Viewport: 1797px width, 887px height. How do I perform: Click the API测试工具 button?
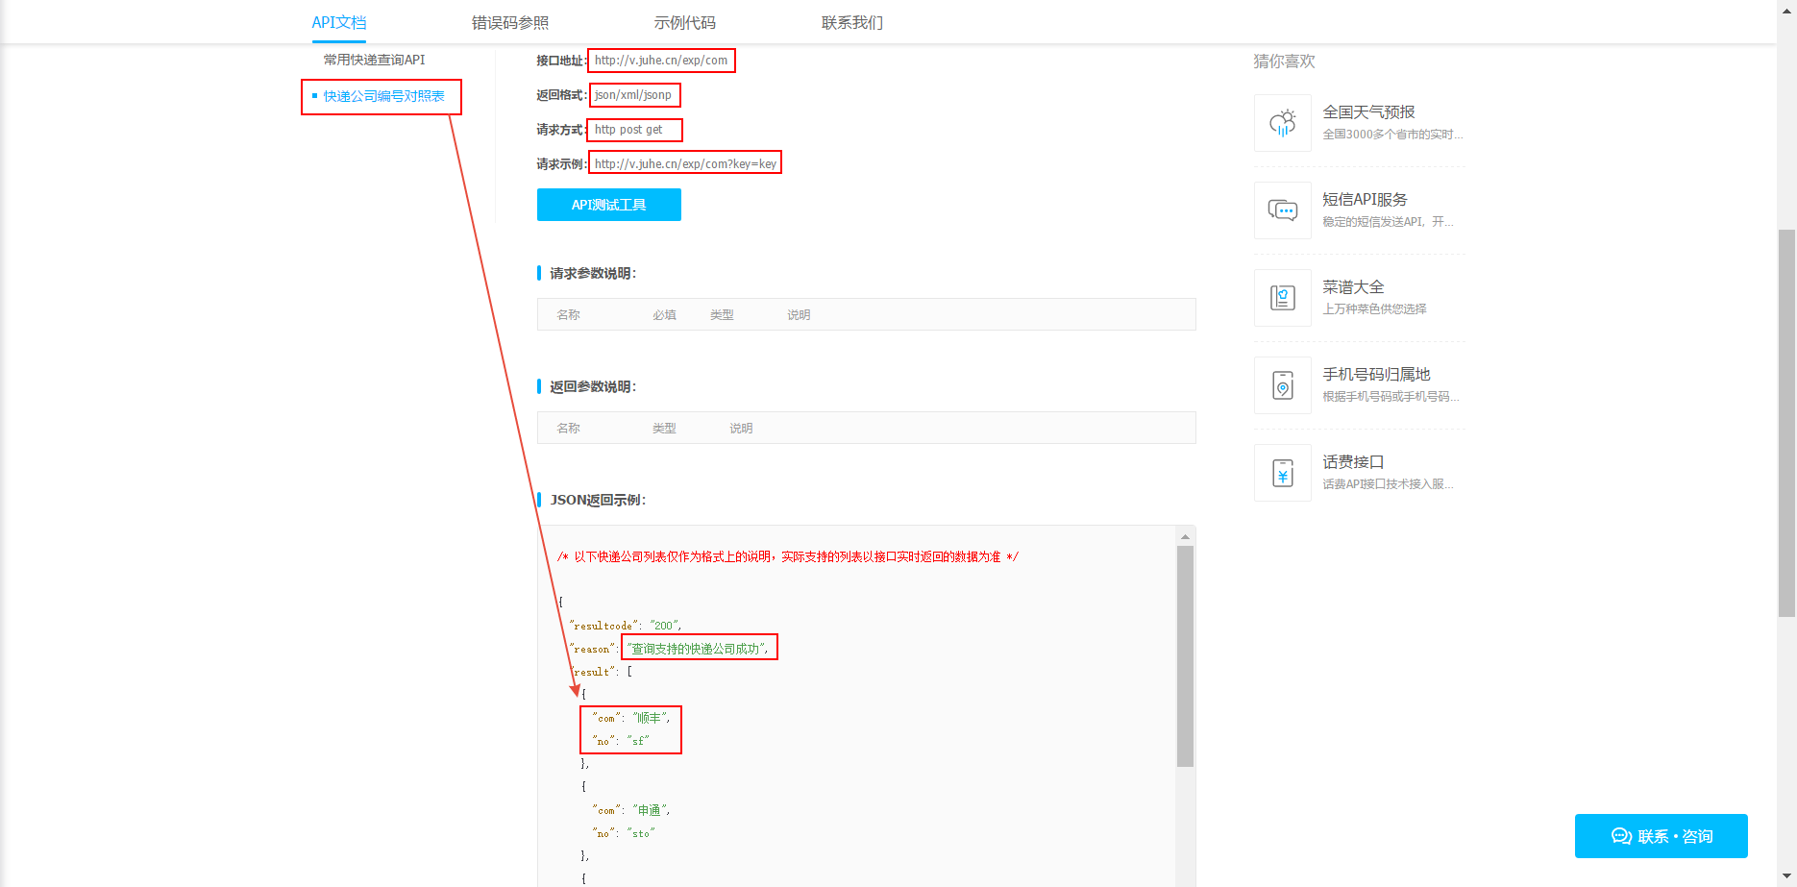pos(609,205)
